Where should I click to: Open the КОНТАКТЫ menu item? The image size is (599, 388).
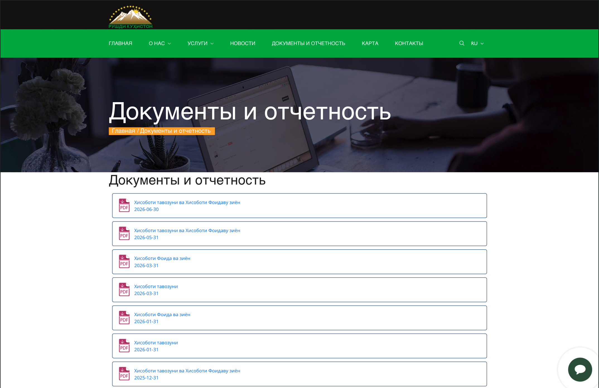pyautogui.click(x=409, y=43)
